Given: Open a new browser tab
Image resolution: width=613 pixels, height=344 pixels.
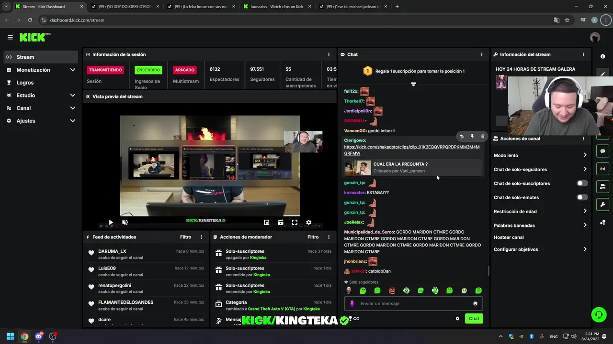Looking at the screenshot, I should pos(397,7).
